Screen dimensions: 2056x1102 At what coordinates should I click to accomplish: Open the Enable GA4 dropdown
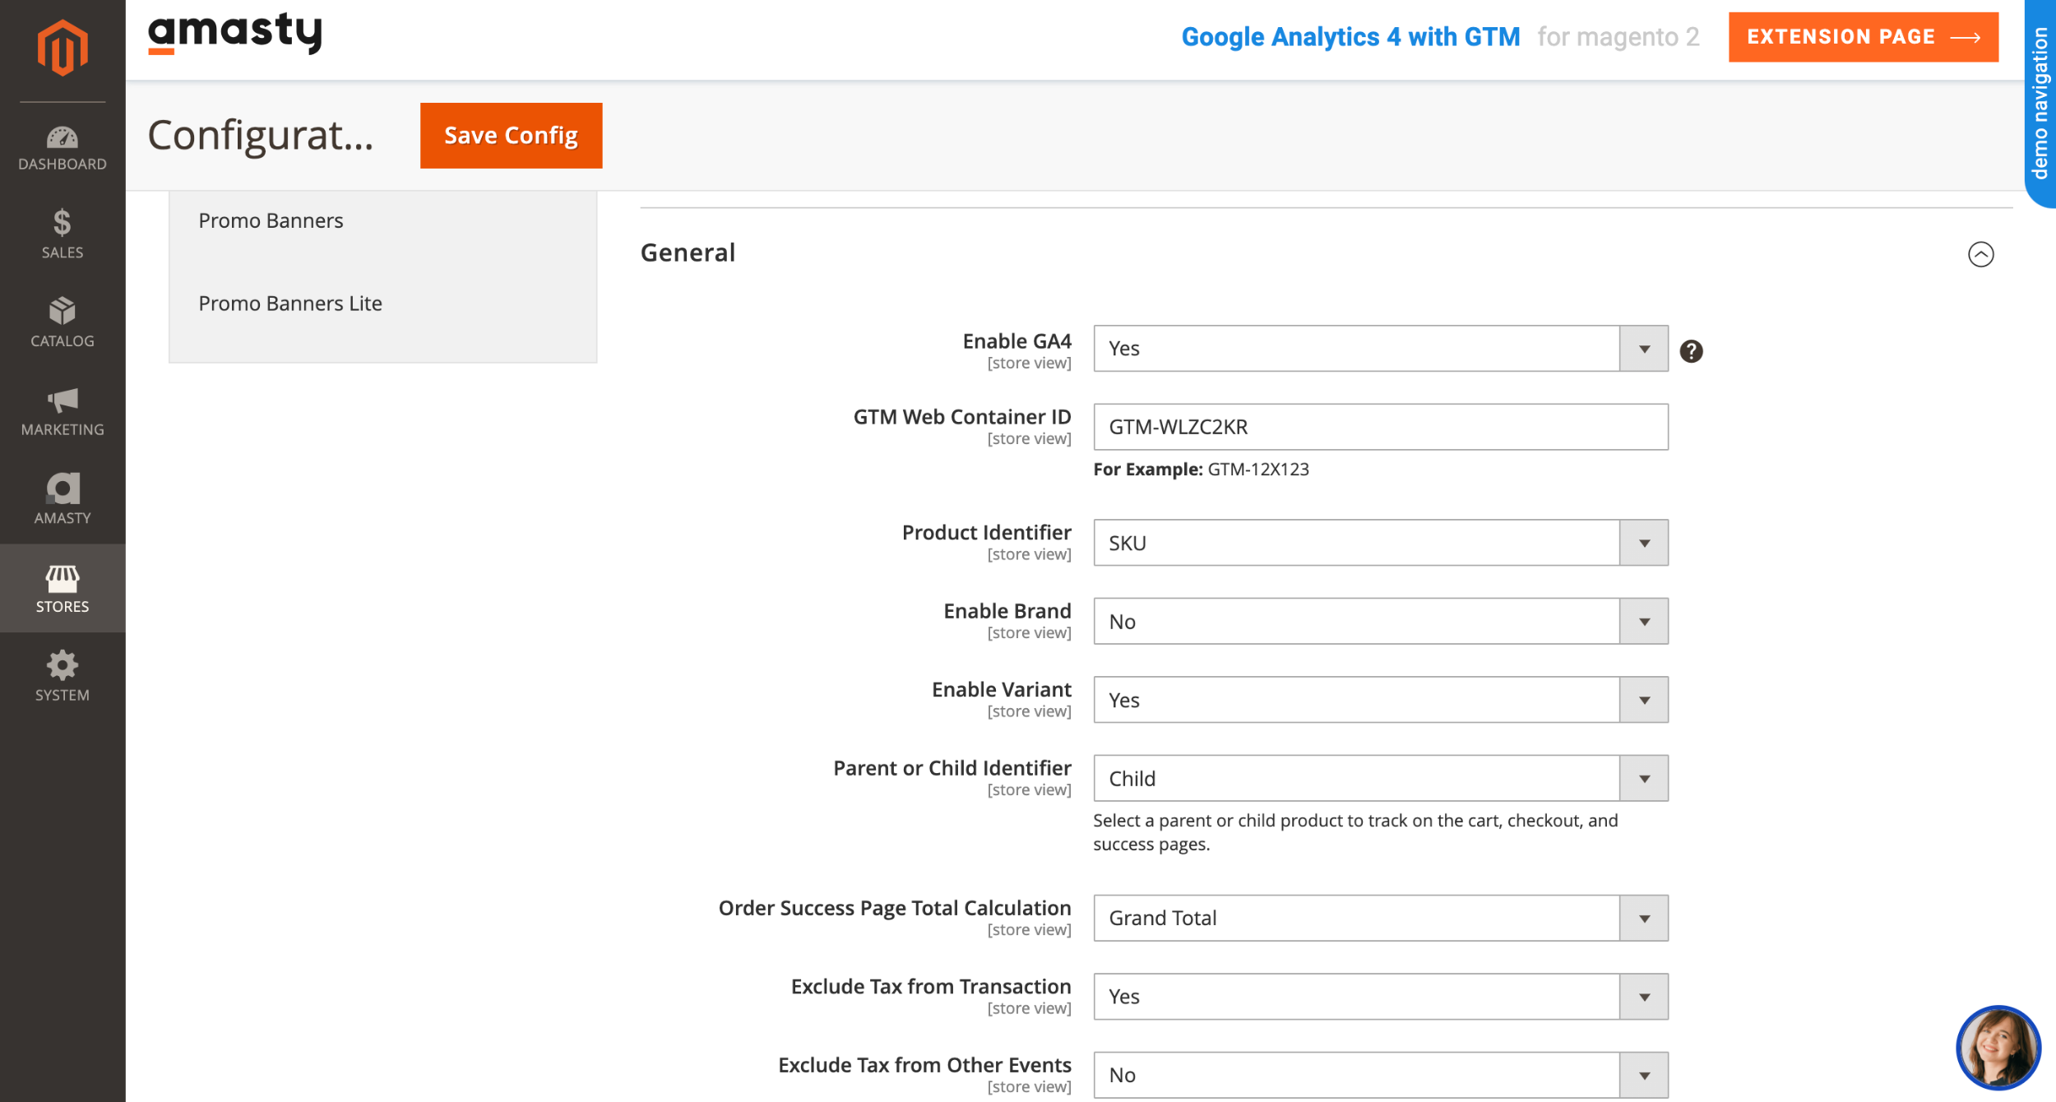[1380, 349]
